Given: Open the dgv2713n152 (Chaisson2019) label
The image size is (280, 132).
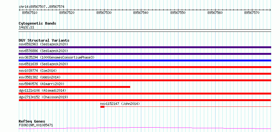Looking at the screenshot, I should coord(43,97).
